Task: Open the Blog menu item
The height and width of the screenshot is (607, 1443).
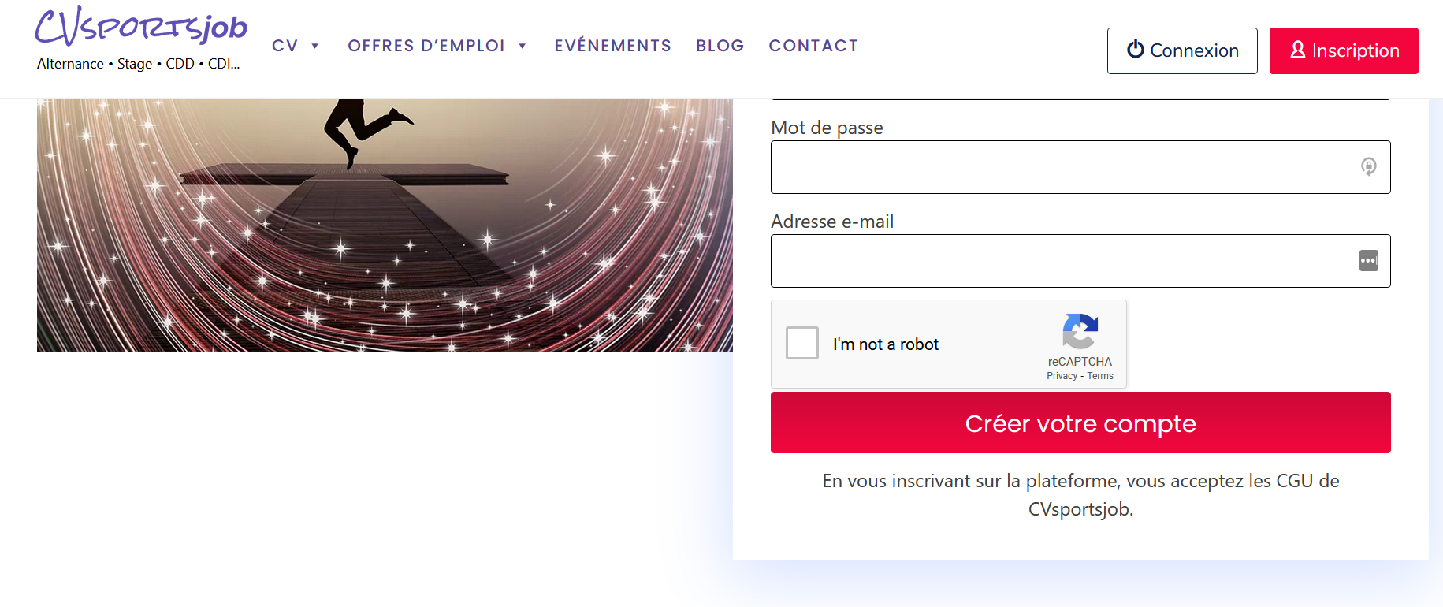Action: [x=720, y=46]
